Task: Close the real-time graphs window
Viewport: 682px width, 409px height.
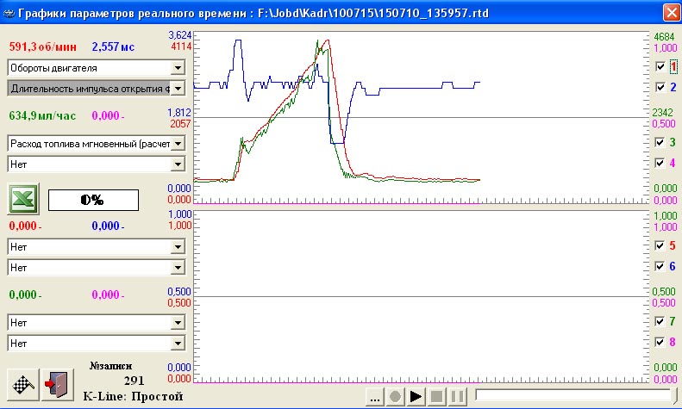Action: [x=670, y=12]
